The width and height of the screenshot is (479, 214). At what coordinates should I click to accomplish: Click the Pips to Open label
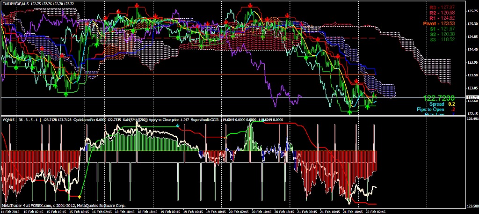pyautogui.click(x=430, y=110)
